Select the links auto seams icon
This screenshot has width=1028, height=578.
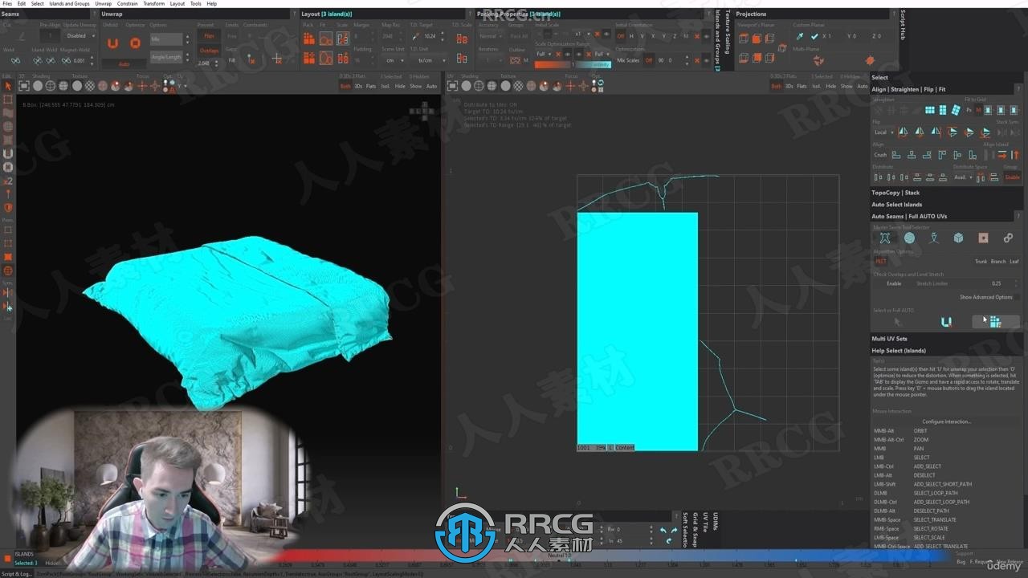pyautogui.click(x=1008, y=238)
